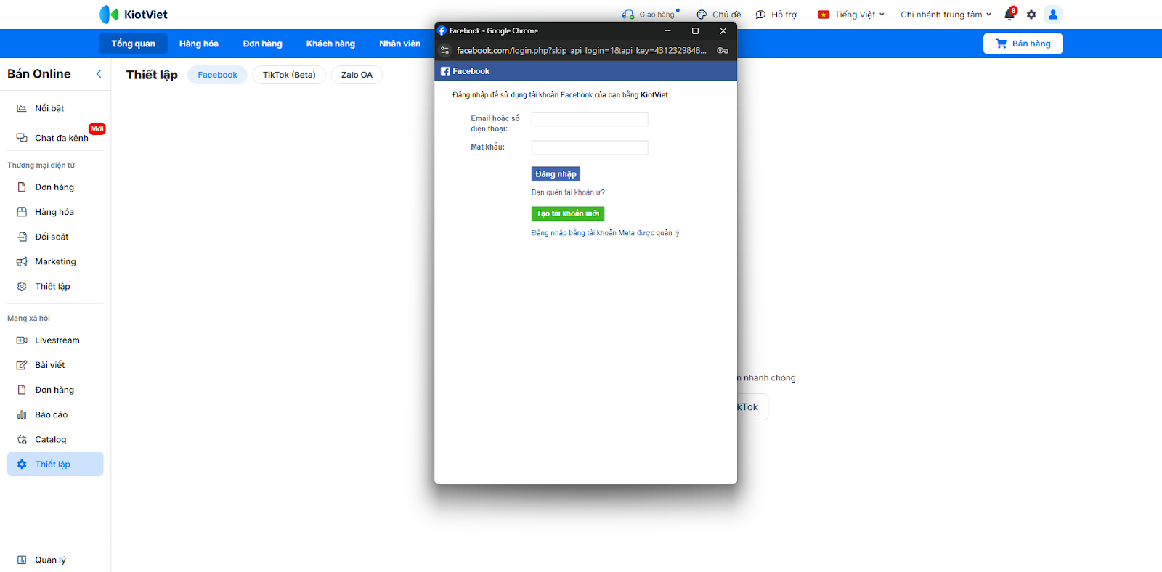Open Đơn hàng under Thương mại điện tử
Screen dimensions: 1162x572
[55, 187]
